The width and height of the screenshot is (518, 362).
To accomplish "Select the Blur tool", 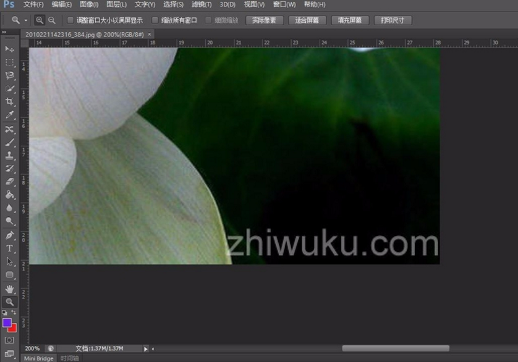I will click(9, 208).
